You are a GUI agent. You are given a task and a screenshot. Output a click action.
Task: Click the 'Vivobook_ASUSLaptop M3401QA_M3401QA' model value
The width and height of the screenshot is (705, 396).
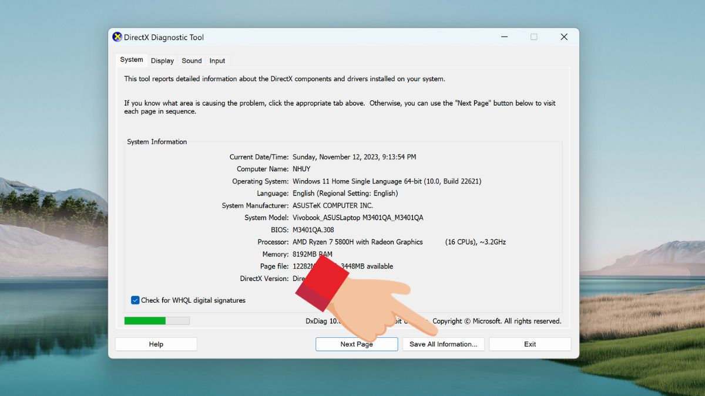(x=358, y=218)
